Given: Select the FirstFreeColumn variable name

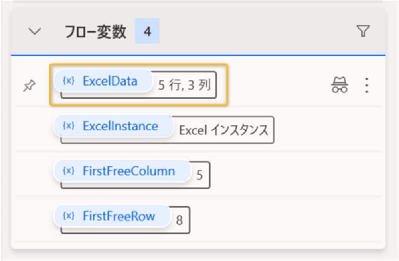Looking at the screenshot, I should point(128,171).
